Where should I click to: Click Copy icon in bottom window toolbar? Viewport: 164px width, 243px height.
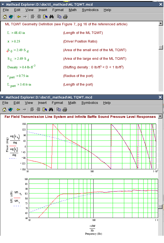59,110
